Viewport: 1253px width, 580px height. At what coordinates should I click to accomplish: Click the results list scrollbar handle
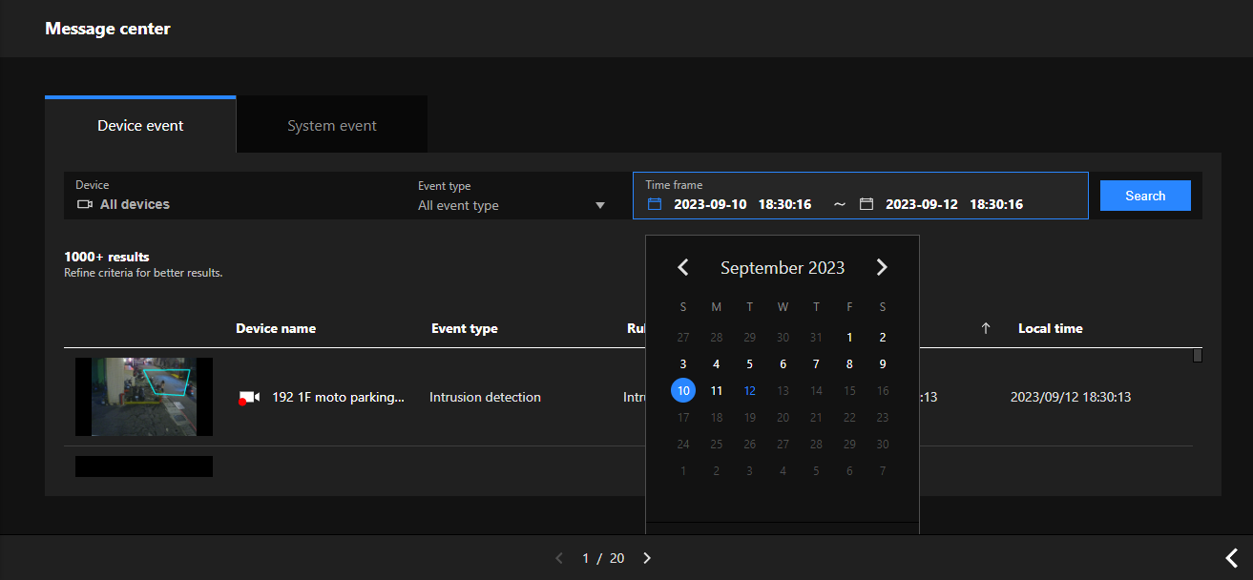pyautogui.click(x=1198, y=356)
